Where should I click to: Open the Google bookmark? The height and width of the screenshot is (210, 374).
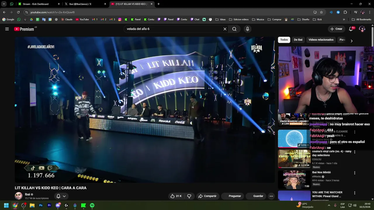coord(8,20)
